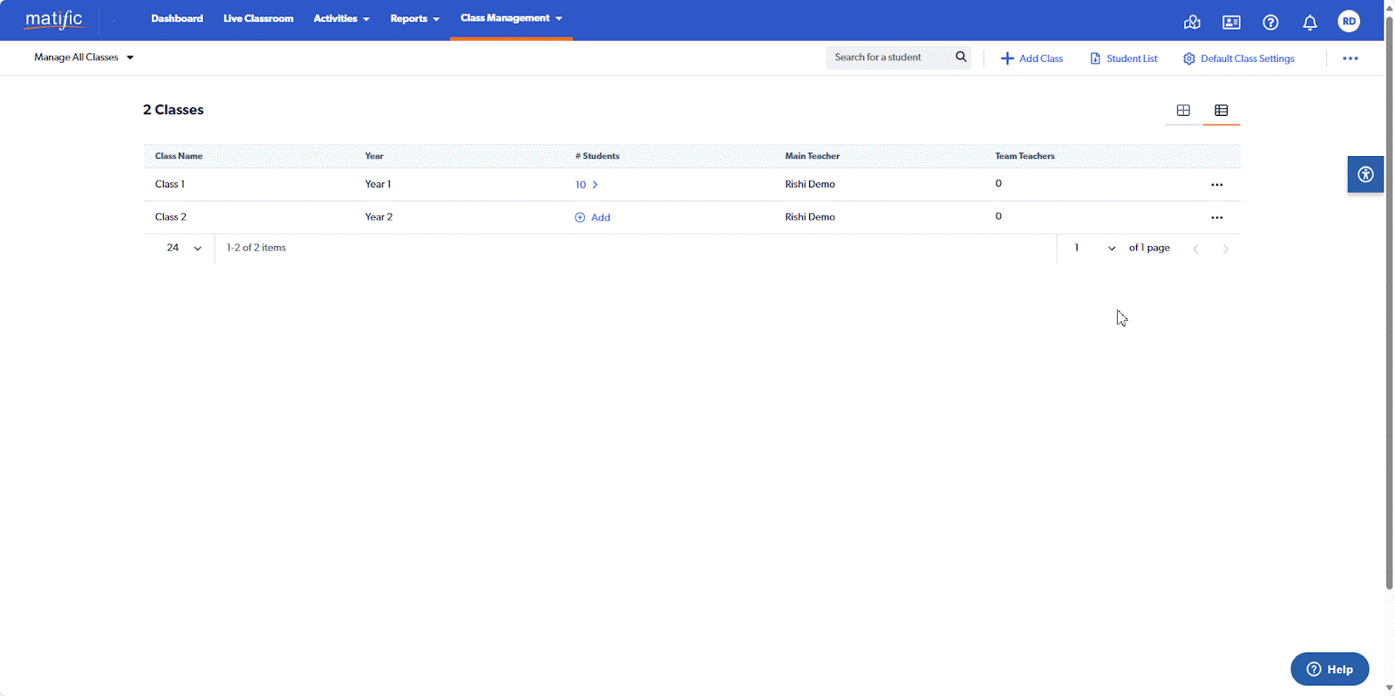Open the Student List
This screenshot has height=696, width=1395.
click(x=1124, y=58)
